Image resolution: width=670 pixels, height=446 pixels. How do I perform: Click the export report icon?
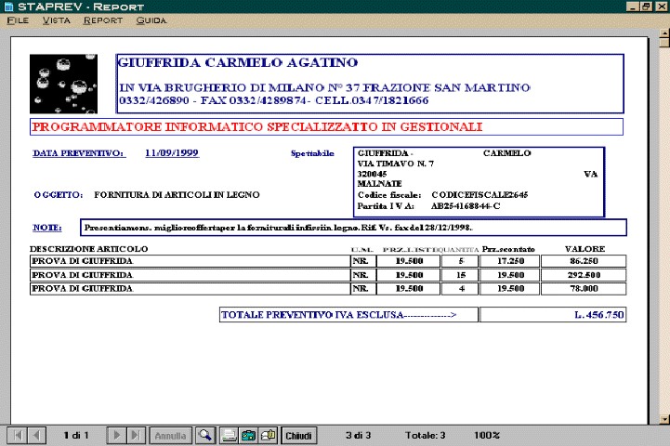click(x=249, y=435)
